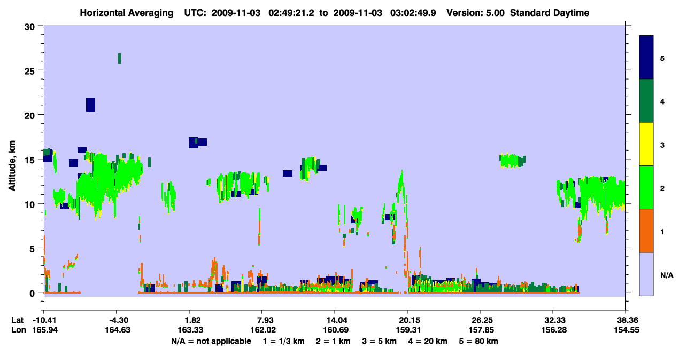Click legend text '2 = 1 km'

pos(334,341)
